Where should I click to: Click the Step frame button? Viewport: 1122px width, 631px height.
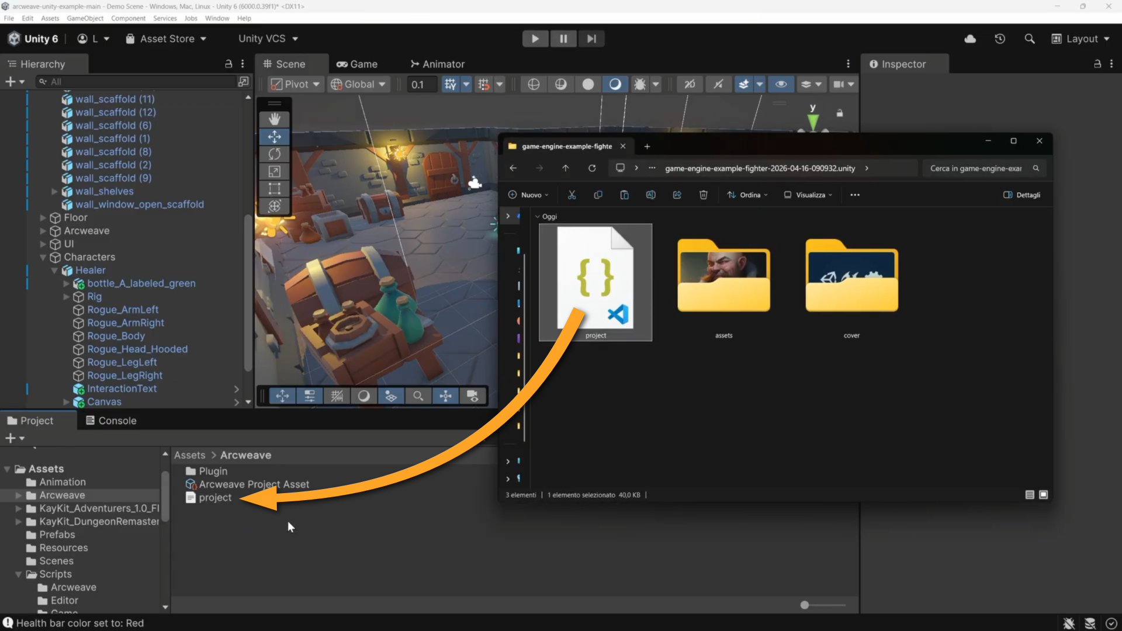coord(591,39)
